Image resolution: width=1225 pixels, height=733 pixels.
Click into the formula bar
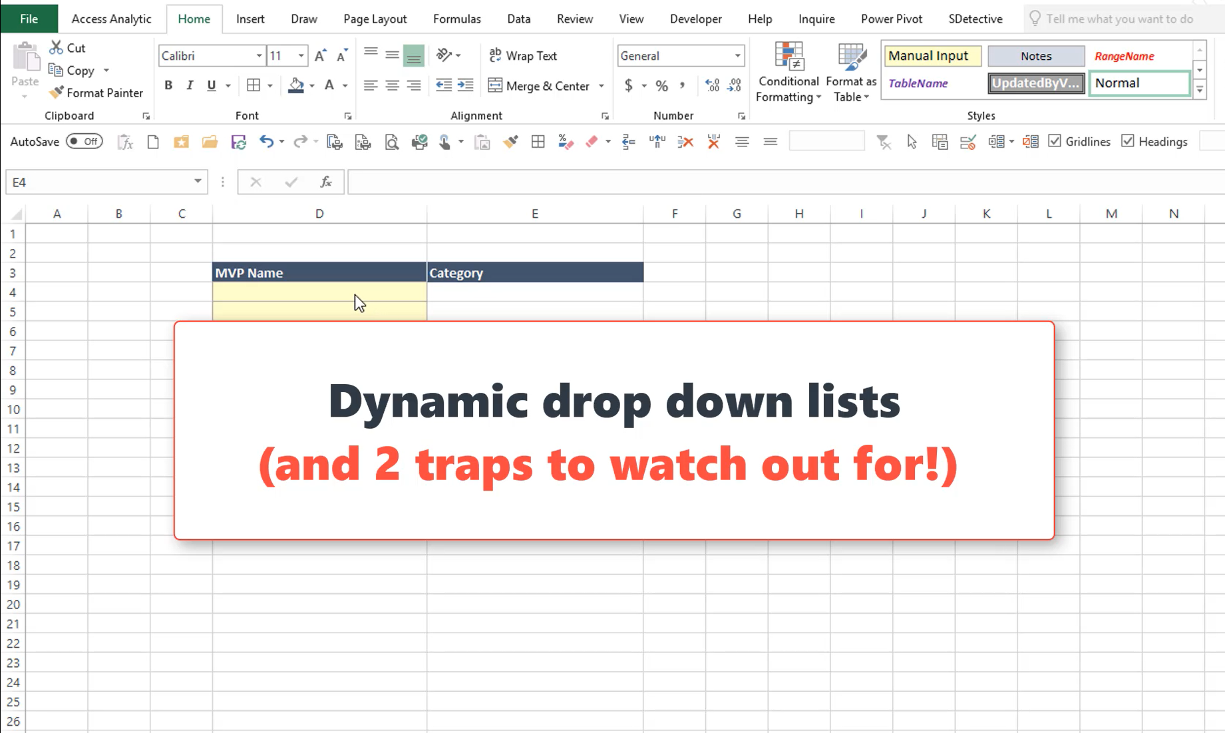tap(785, 182)
